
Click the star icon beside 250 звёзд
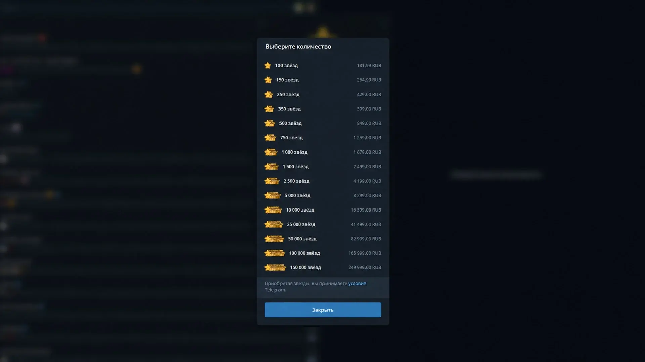pyautogui.click(x=269, y=94)
